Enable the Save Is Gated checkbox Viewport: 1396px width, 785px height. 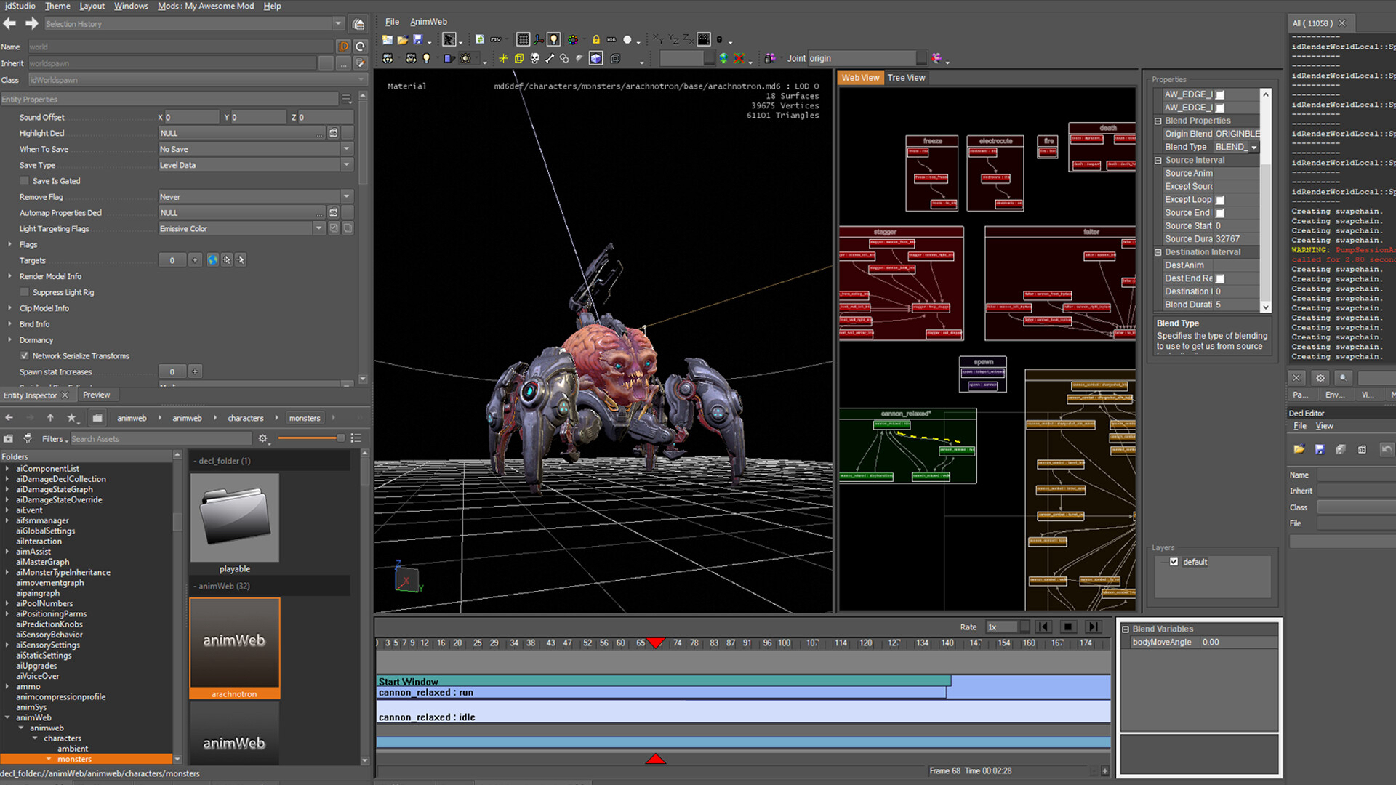(x=25, y=180)
